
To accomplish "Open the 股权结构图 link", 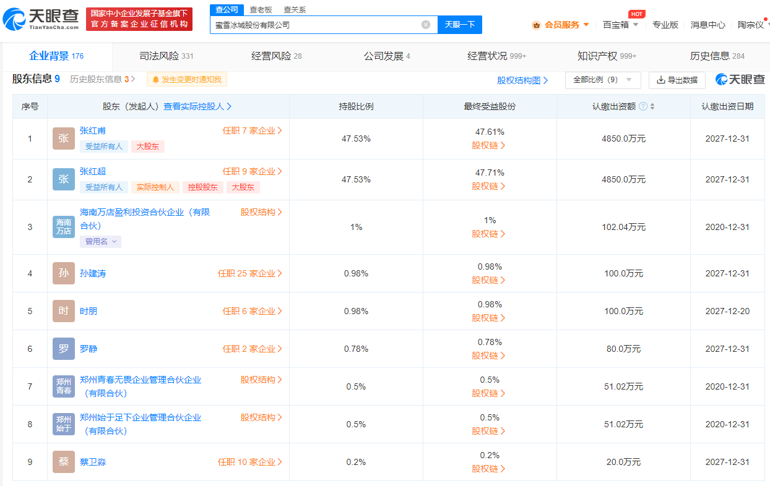I will point(522,80).
